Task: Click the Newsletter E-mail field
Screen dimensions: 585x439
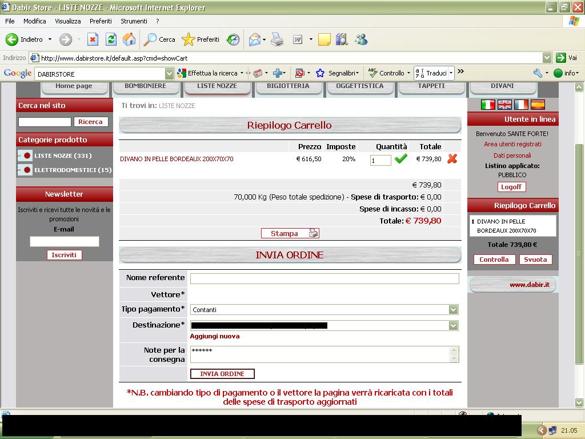Action: (64, 242)
